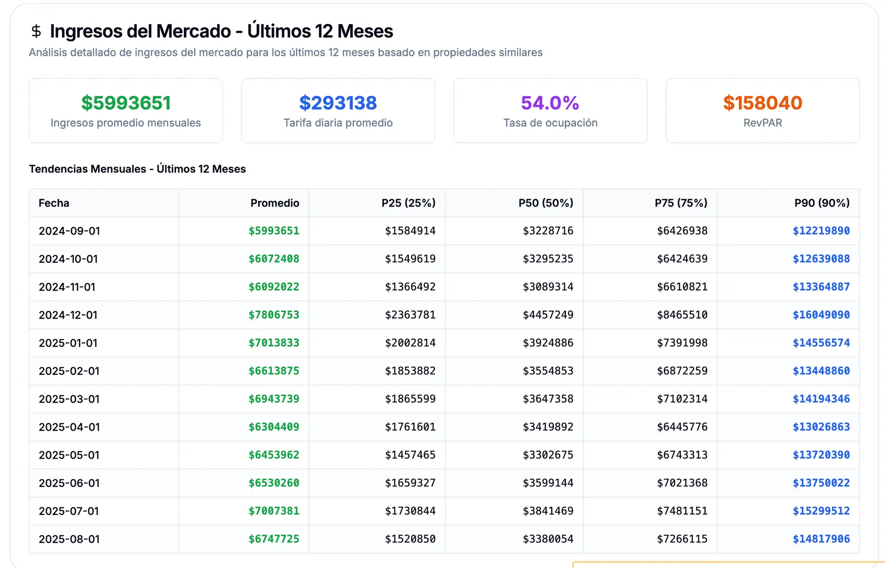885x568 pixels.
Task: Click the Promedio column header
Action: coord(275,203)
